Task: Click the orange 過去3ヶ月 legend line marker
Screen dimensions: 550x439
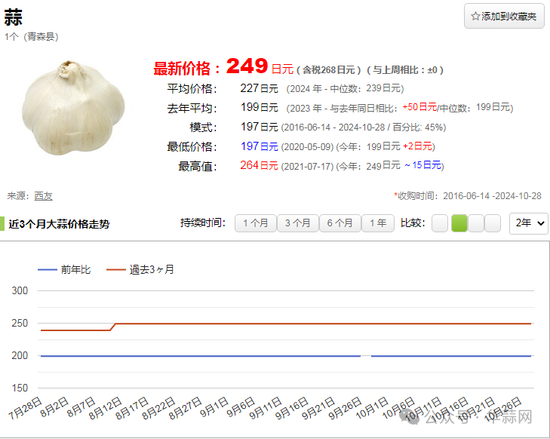Action: coord(115,269)
